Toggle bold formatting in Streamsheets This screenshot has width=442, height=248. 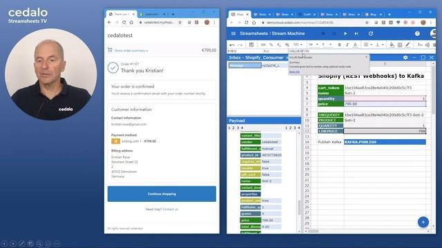339,45
